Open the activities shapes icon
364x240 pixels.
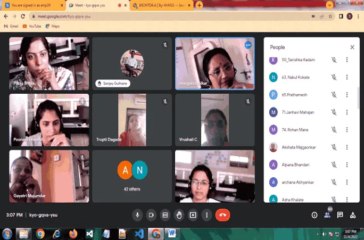point(353,215)
